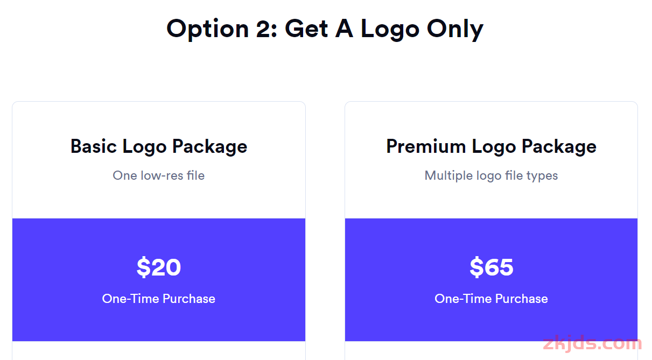Select the Premium Logo Package title
This screenshot has height=360, width=652.
pos(492,146)
